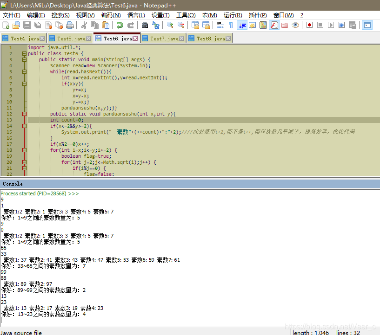The width and height of the screenshot is (380, 335).
Task: Toggle synchronized horizontal scrolling
Action: tap(206, 25)
